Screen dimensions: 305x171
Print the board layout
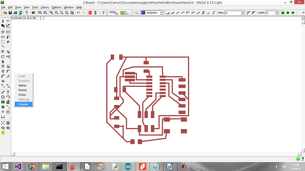click(15, 13)
